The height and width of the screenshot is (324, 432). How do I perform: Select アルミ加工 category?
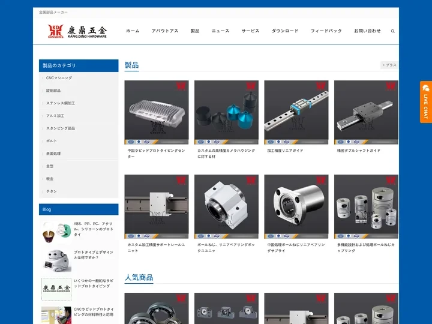pyautogui.click(x=55, y=116)
